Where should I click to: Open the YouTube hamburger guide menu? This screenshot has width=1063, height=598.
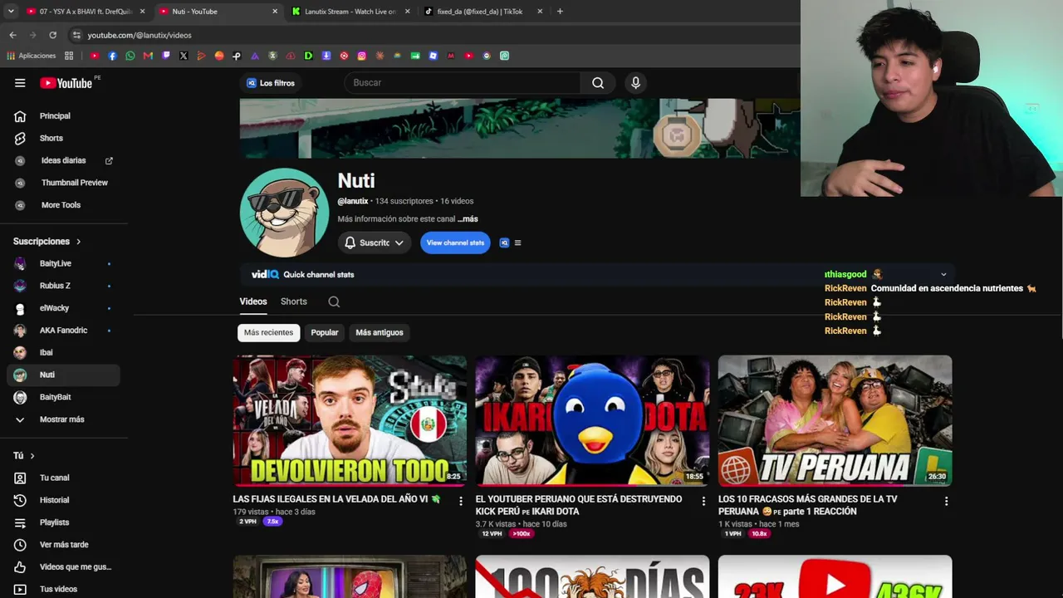click(x=20, y=83)
